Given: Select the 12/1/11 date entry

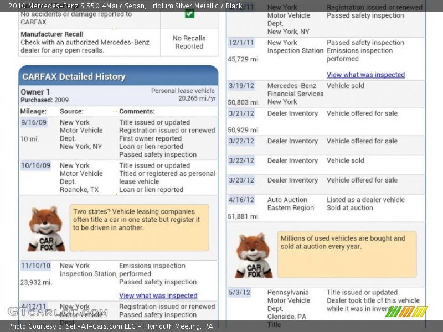Looking at the screenshot, I should tap(241, 43).
